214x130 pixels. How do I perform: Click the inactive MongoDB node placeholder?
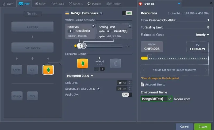[x=116, y=64]
